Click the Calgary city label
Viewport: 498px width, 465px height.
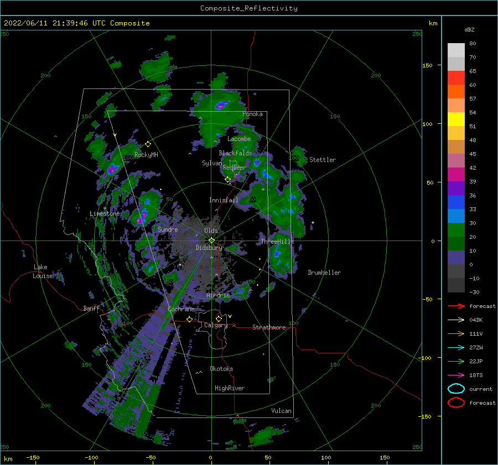pyautogui.click(x=216, y=325)
